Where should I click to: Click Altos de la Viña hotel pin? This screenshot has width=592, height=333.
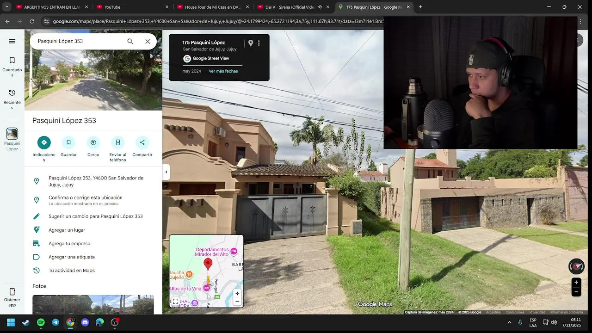[x=206, y=288]
